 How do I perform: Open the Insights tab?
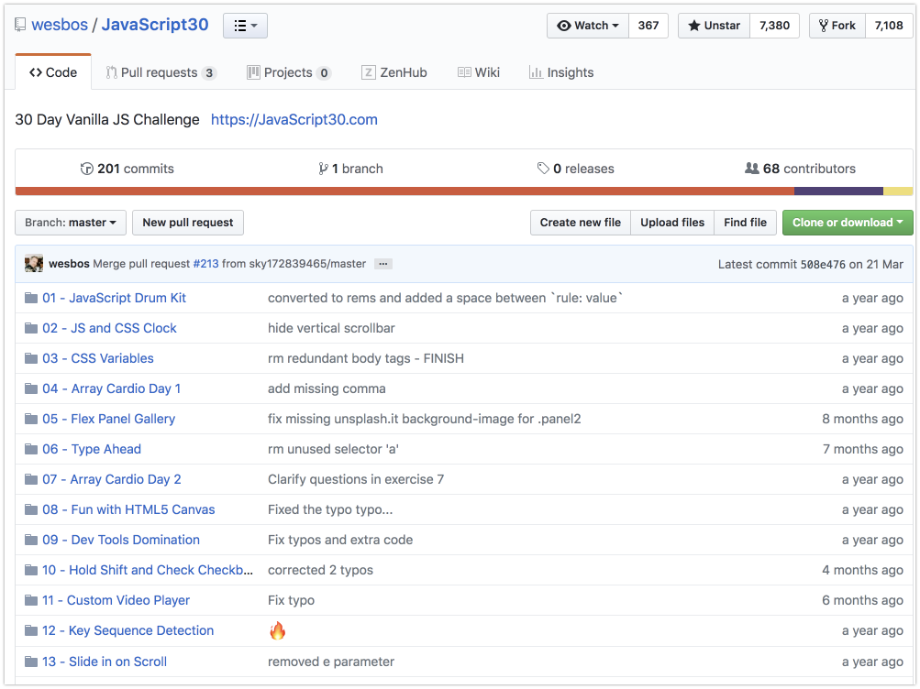coord(561,71)
